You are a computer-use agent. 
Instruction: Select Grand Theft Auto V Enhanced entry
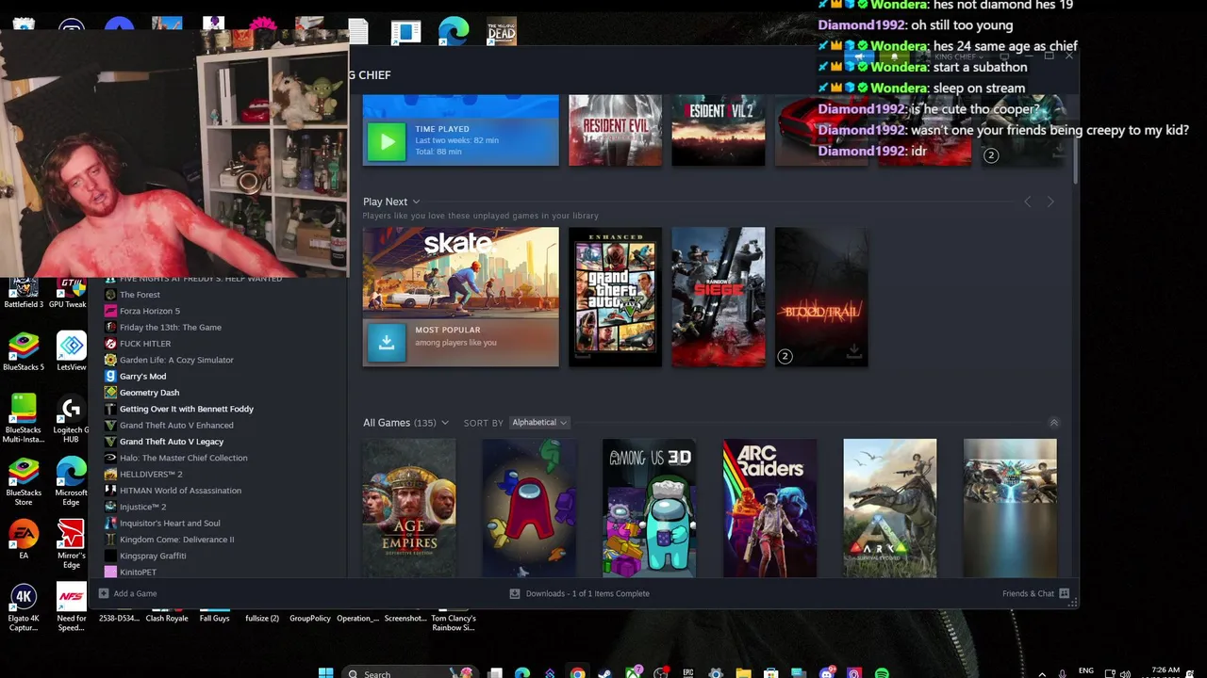coord(176,425)
